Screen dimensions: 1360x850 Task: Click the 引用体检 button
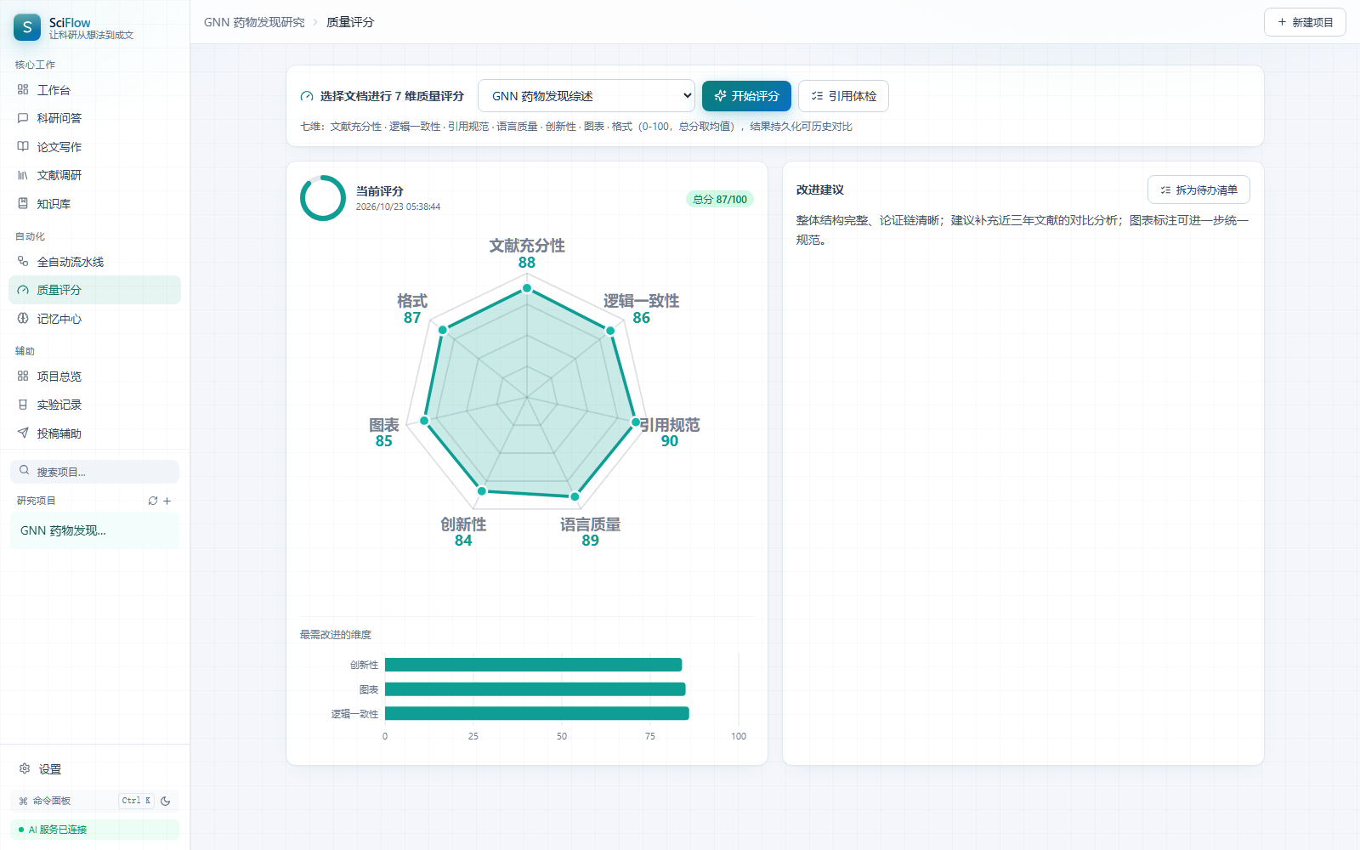tap(843, 96)
